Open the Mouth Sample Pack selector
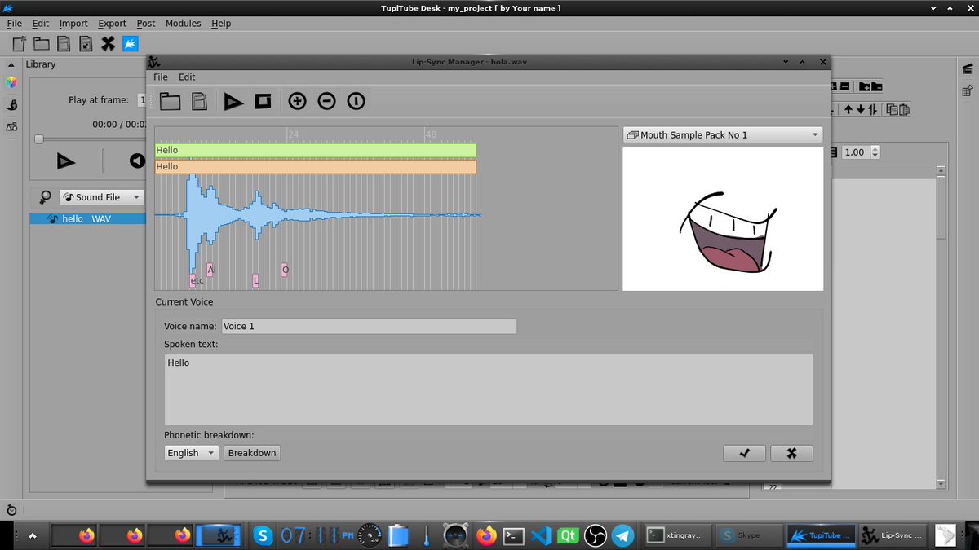The width and height of the screenshot is (979, 550). 721,134
